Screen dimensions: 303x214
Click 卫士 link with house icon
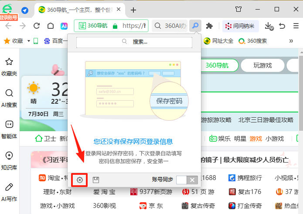click(46, 139)
